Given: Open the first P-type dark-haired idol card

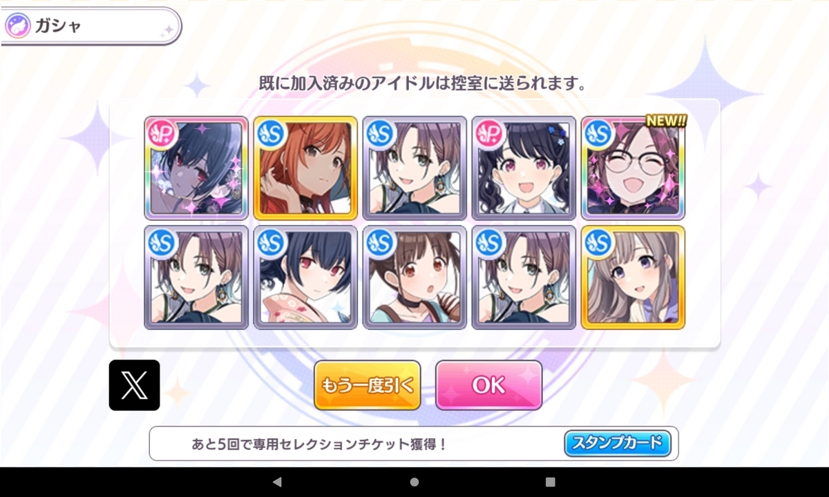Looking at the screenshot, I should pos(196,168).
